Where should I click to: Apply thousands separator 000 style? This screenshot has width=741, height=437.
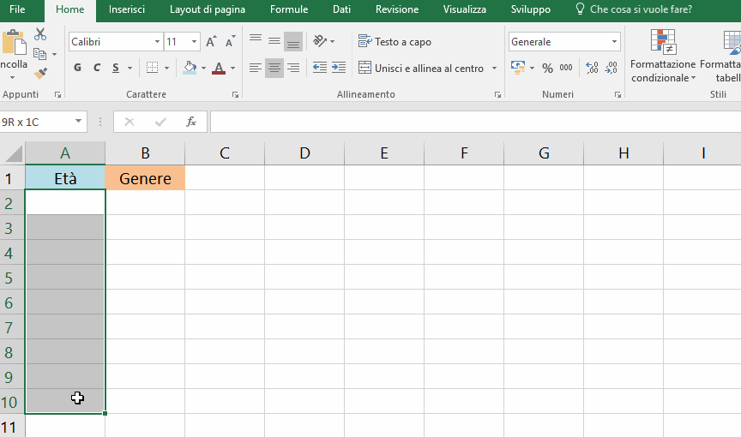pos(566,68)
